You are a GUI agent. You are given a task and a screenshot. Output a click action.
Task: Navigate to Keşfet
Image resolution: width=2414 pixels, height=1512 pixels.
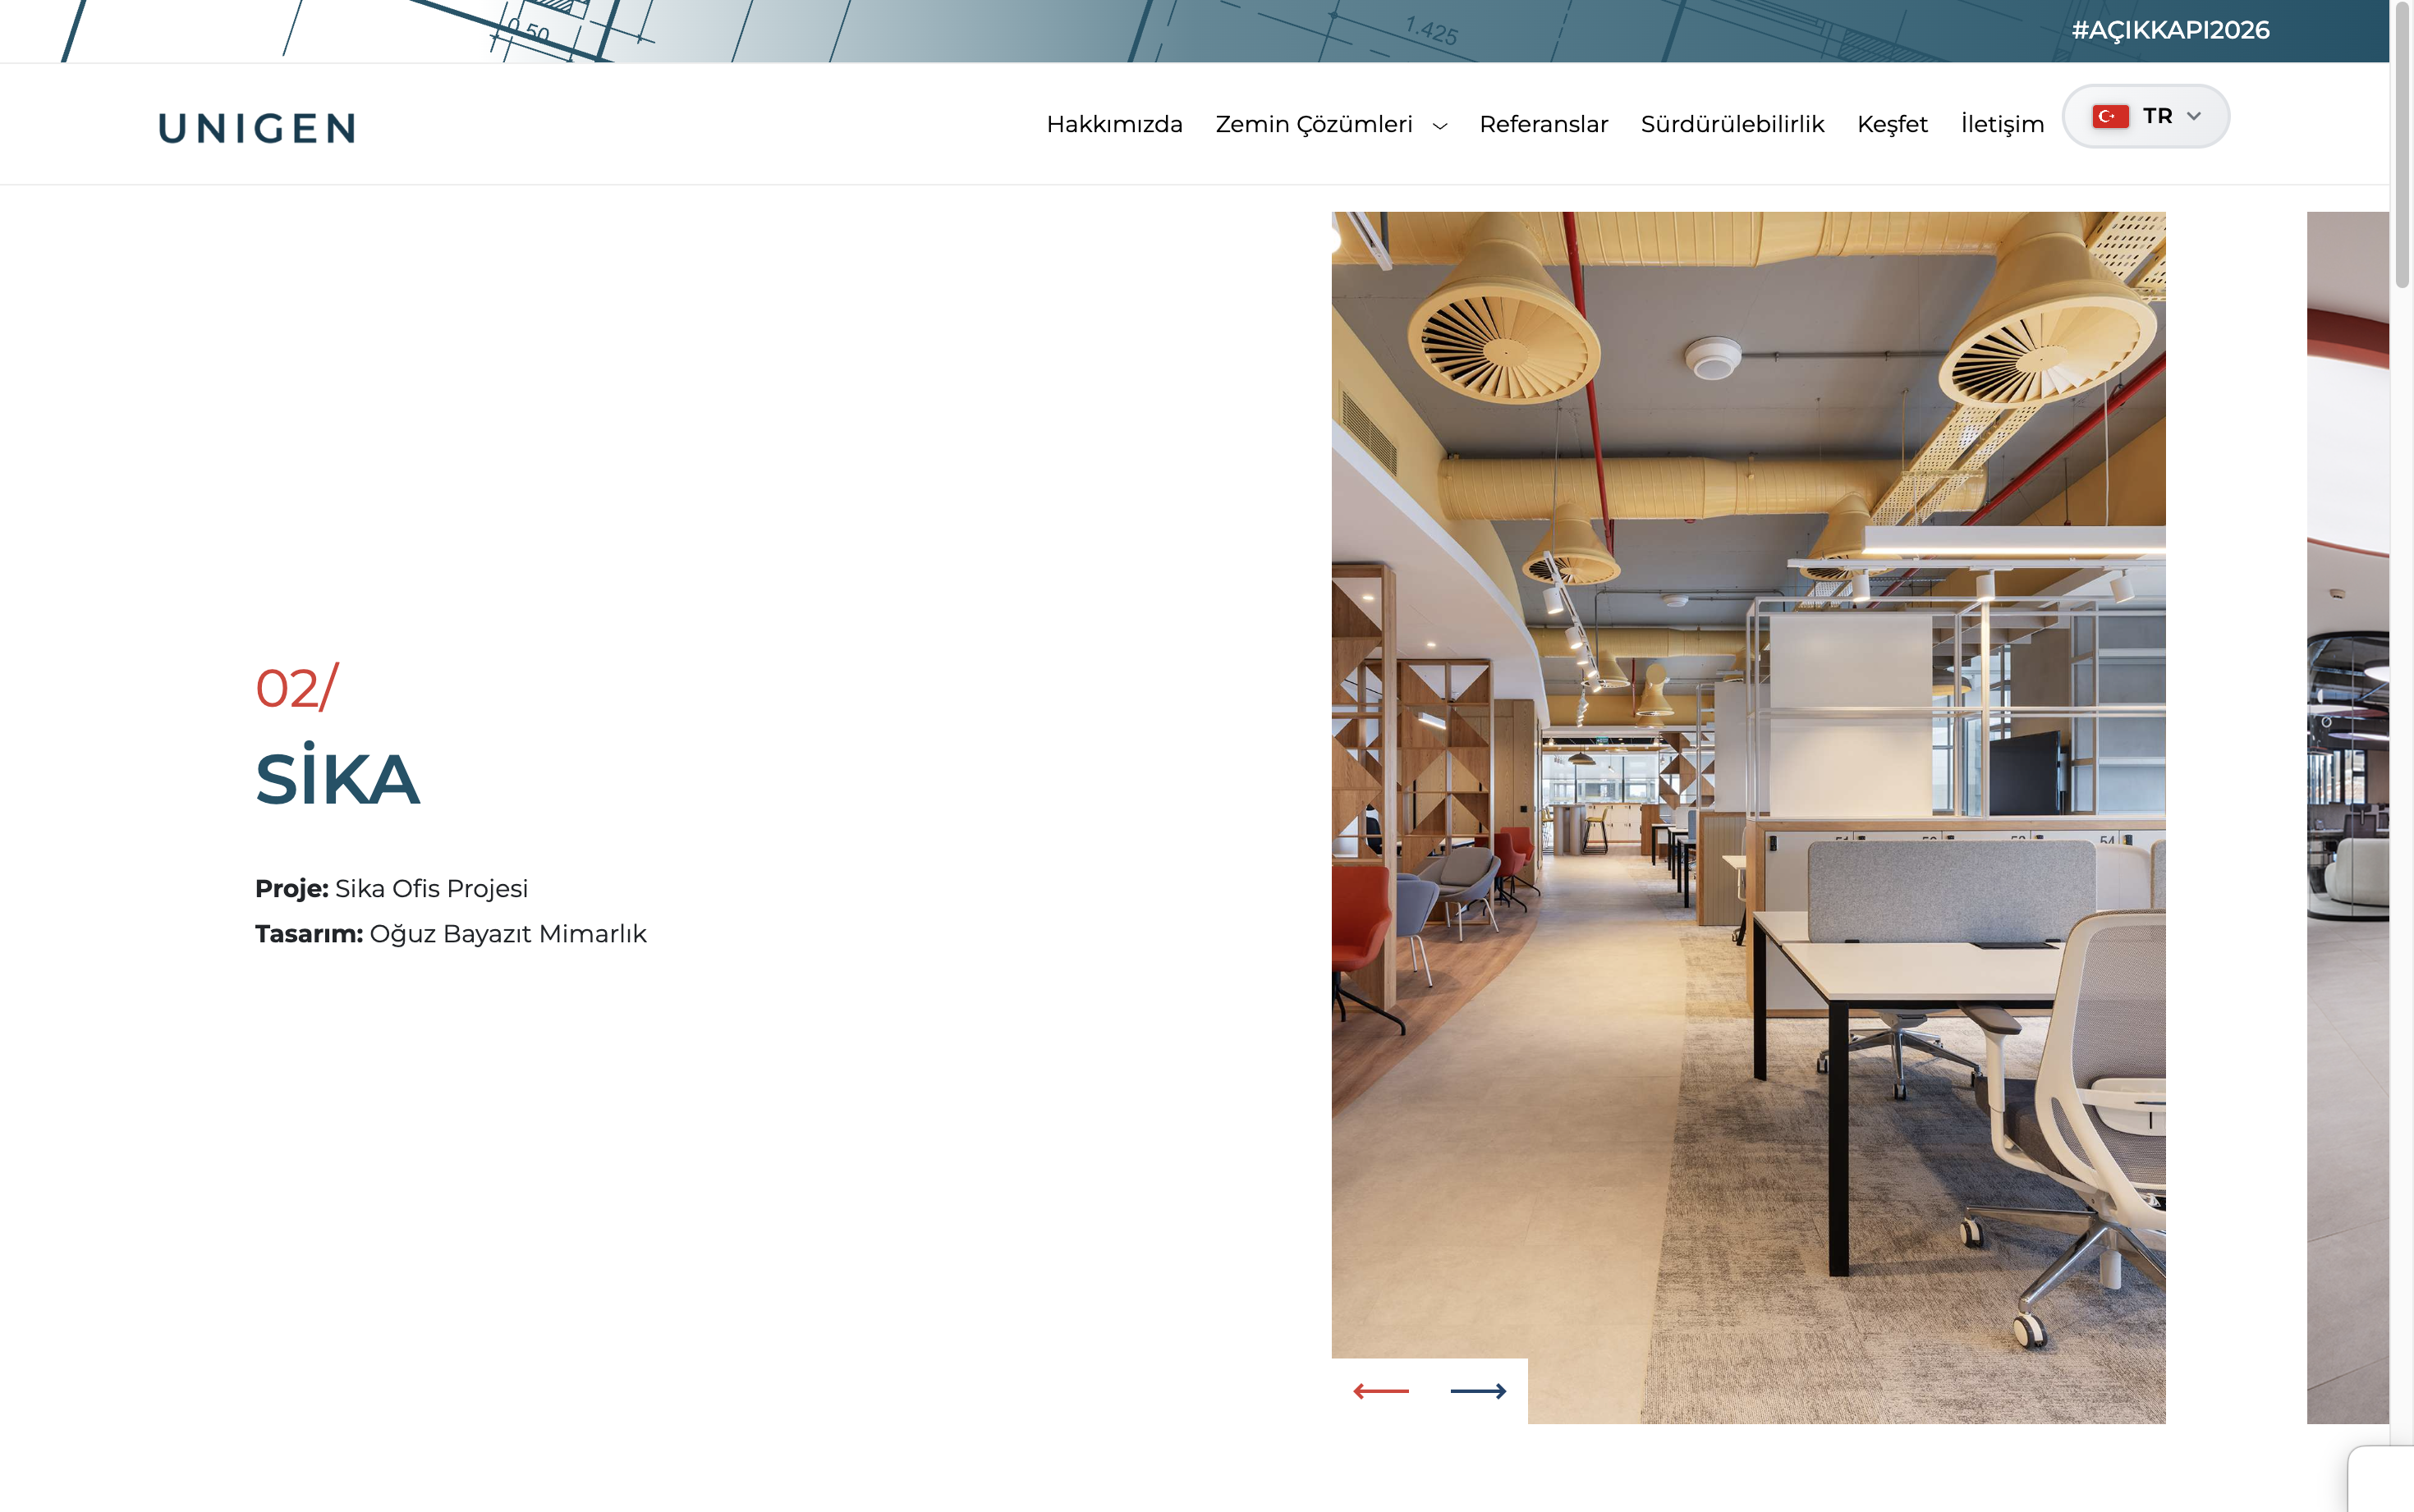tap(1892, 124)
